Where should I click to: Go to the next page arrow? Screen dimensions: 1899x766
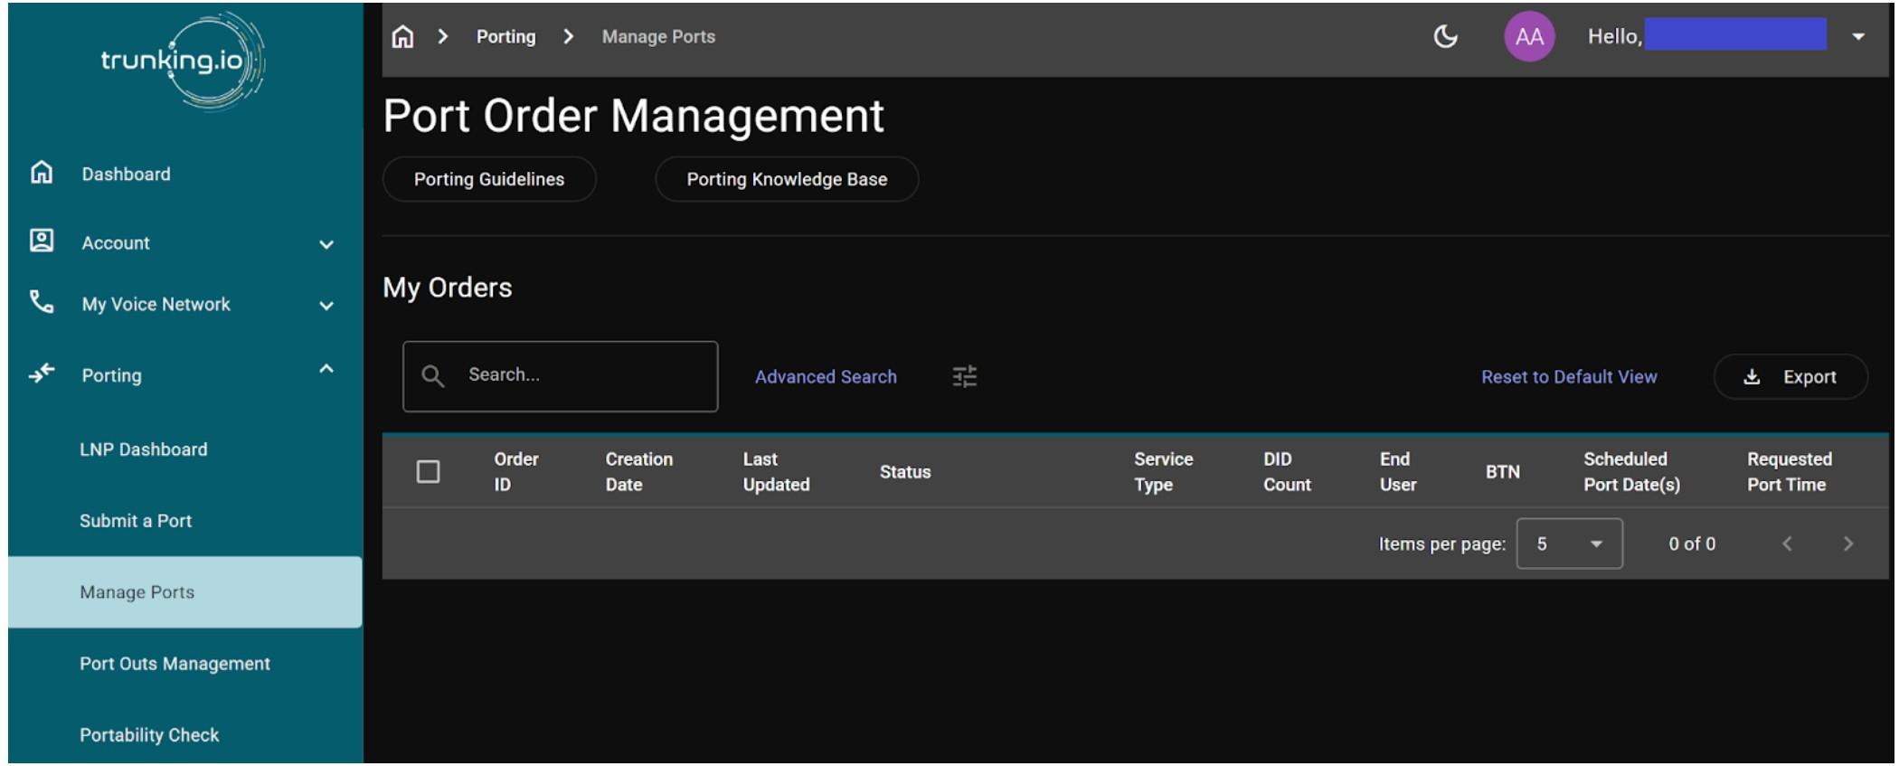coord(1847,544)
